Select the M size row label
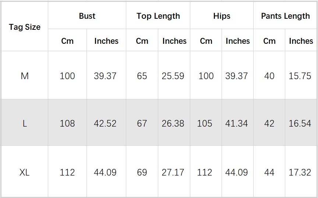318x198 pixels. click(x=25, y=76)
